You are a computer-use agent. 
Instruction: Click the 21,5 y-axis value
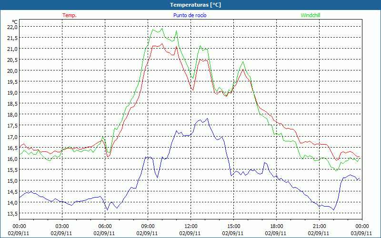12,38
